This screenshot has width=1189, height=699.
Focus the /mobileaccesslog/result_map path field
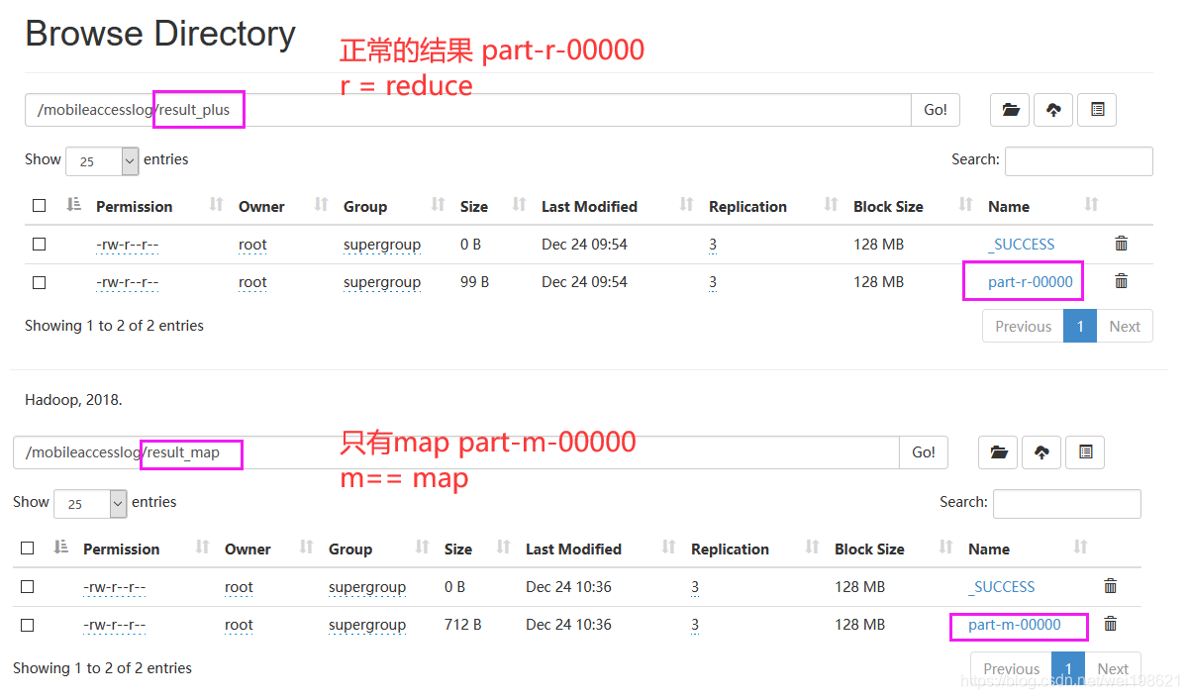(456, 452)
